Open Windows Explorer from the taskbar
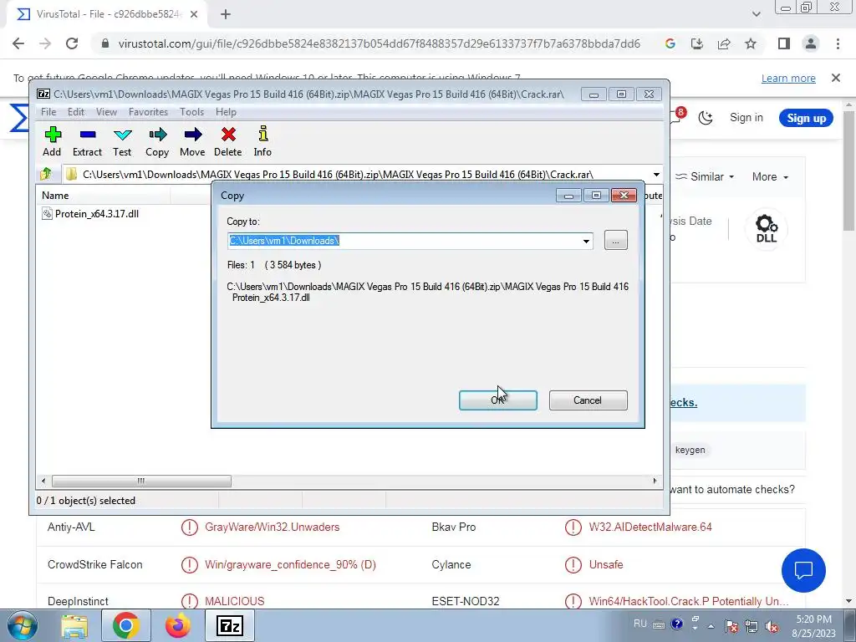Image resolution: width=856 pixels, height=642 pixels. tap(74, 625)
